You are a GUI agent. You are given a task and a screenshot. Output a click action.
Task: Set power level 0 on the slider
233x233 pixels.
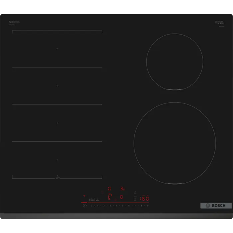pos(91,206)
